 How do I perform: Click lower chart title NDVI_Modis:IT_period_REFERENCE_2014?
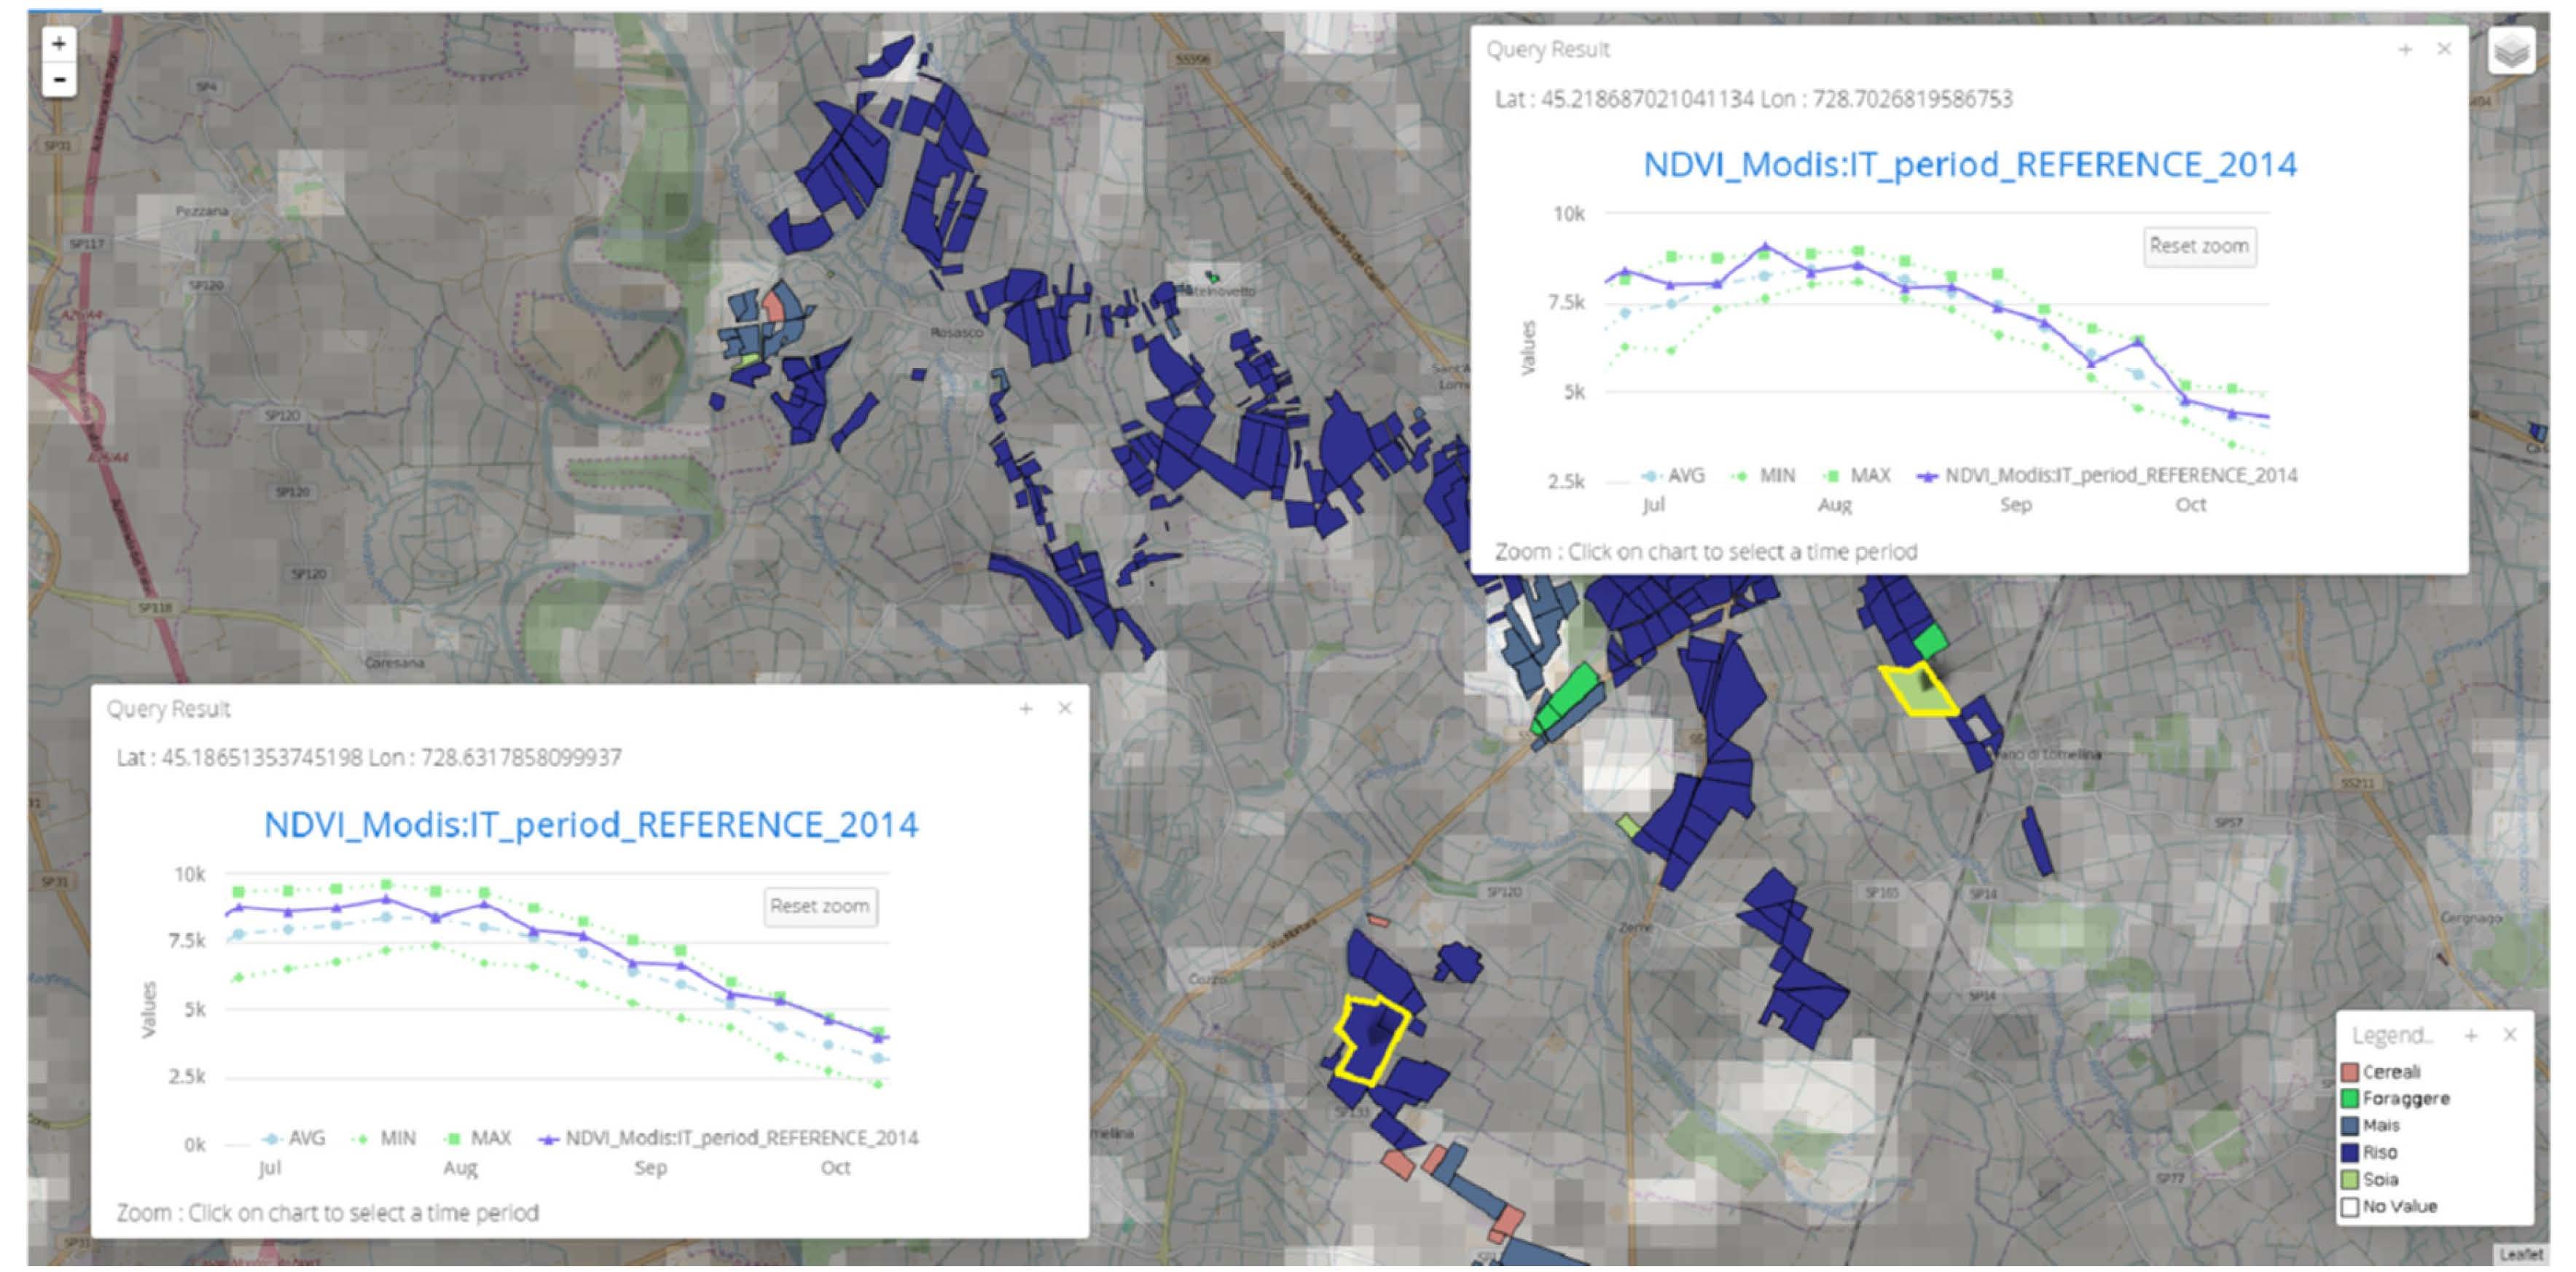pos(591,824)
